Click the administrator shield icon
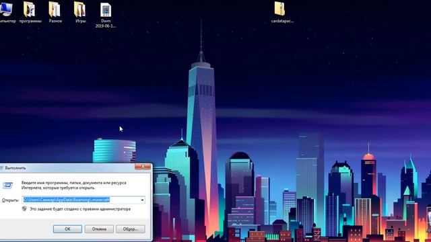This screenshot has height=242, width=431. point(24,209)
